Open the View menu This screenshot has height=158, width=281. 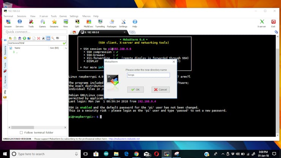click(x=33, y=16)
